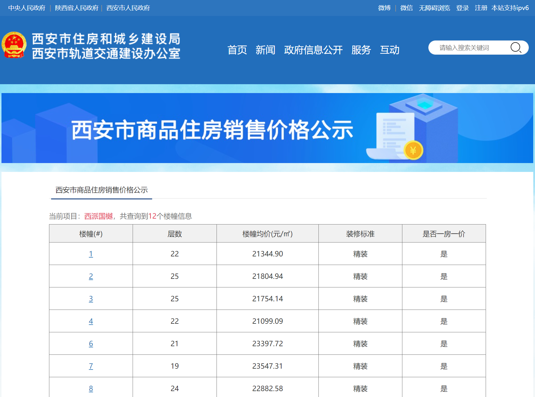Click the 注册 register link
The image size is (535, 397).
(x=481, y=8)
